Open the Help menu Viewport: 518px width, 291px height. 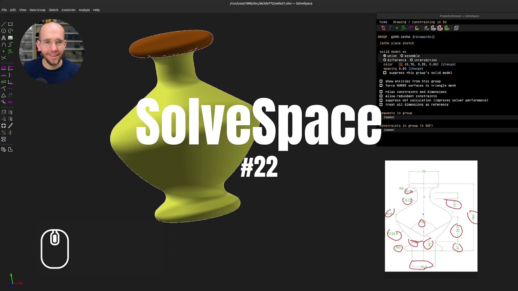pos(96,10)
